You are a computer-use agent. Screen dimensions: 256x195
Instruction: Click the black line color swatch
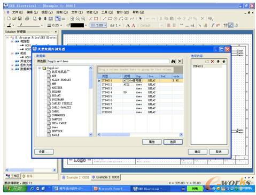pos(77,25)
